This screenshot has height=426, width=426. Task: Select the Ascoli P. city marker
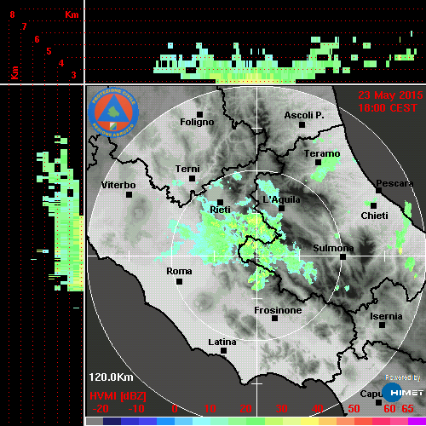tap(302, 124)
